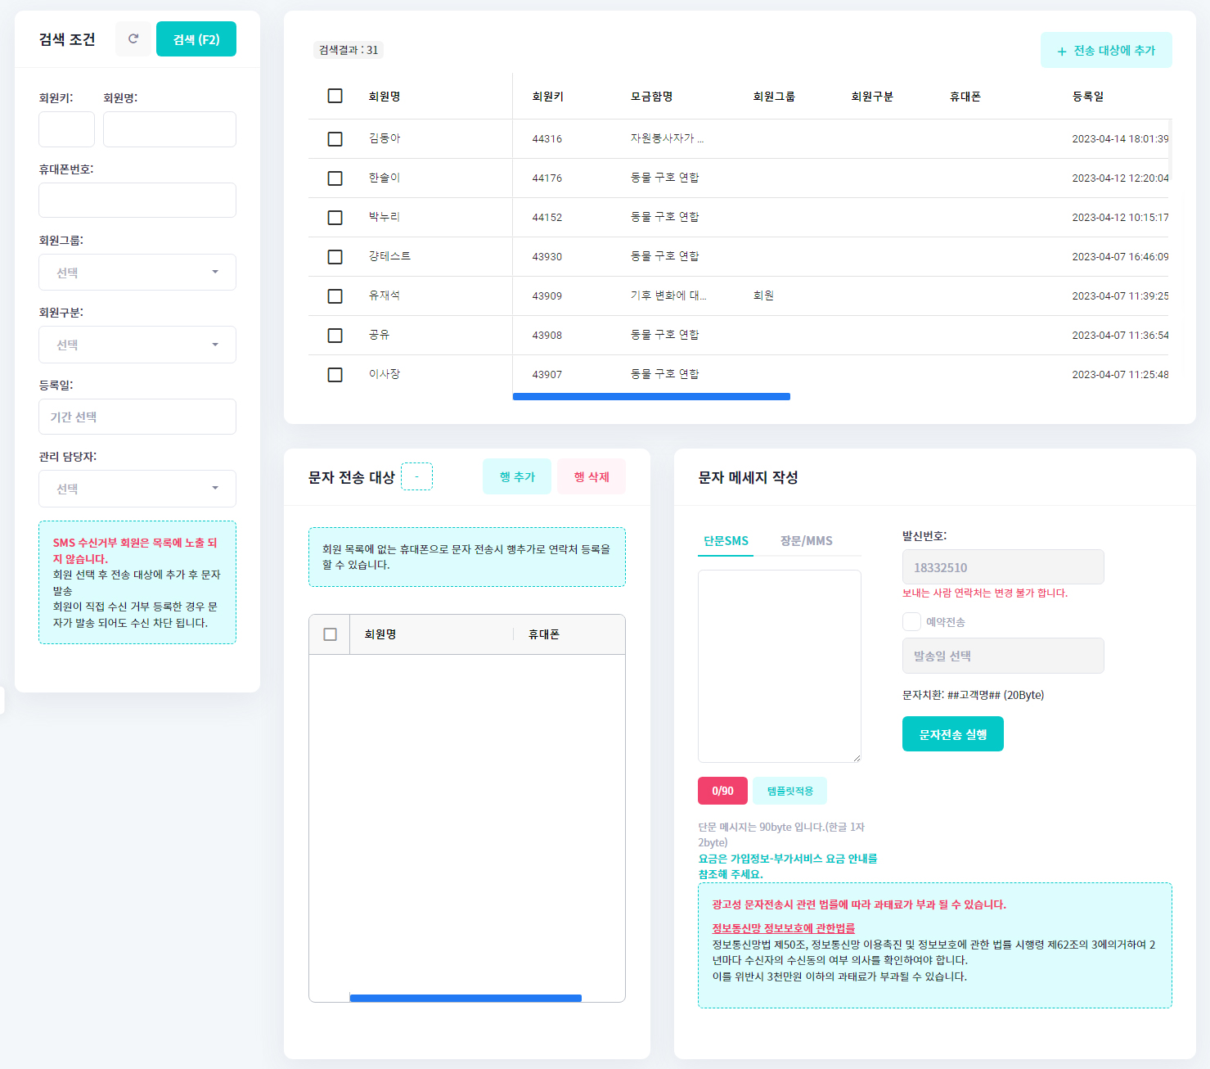Check the box for member 김동아
The width and height of the screenshot is (1210, 1069).
point(335,139)
